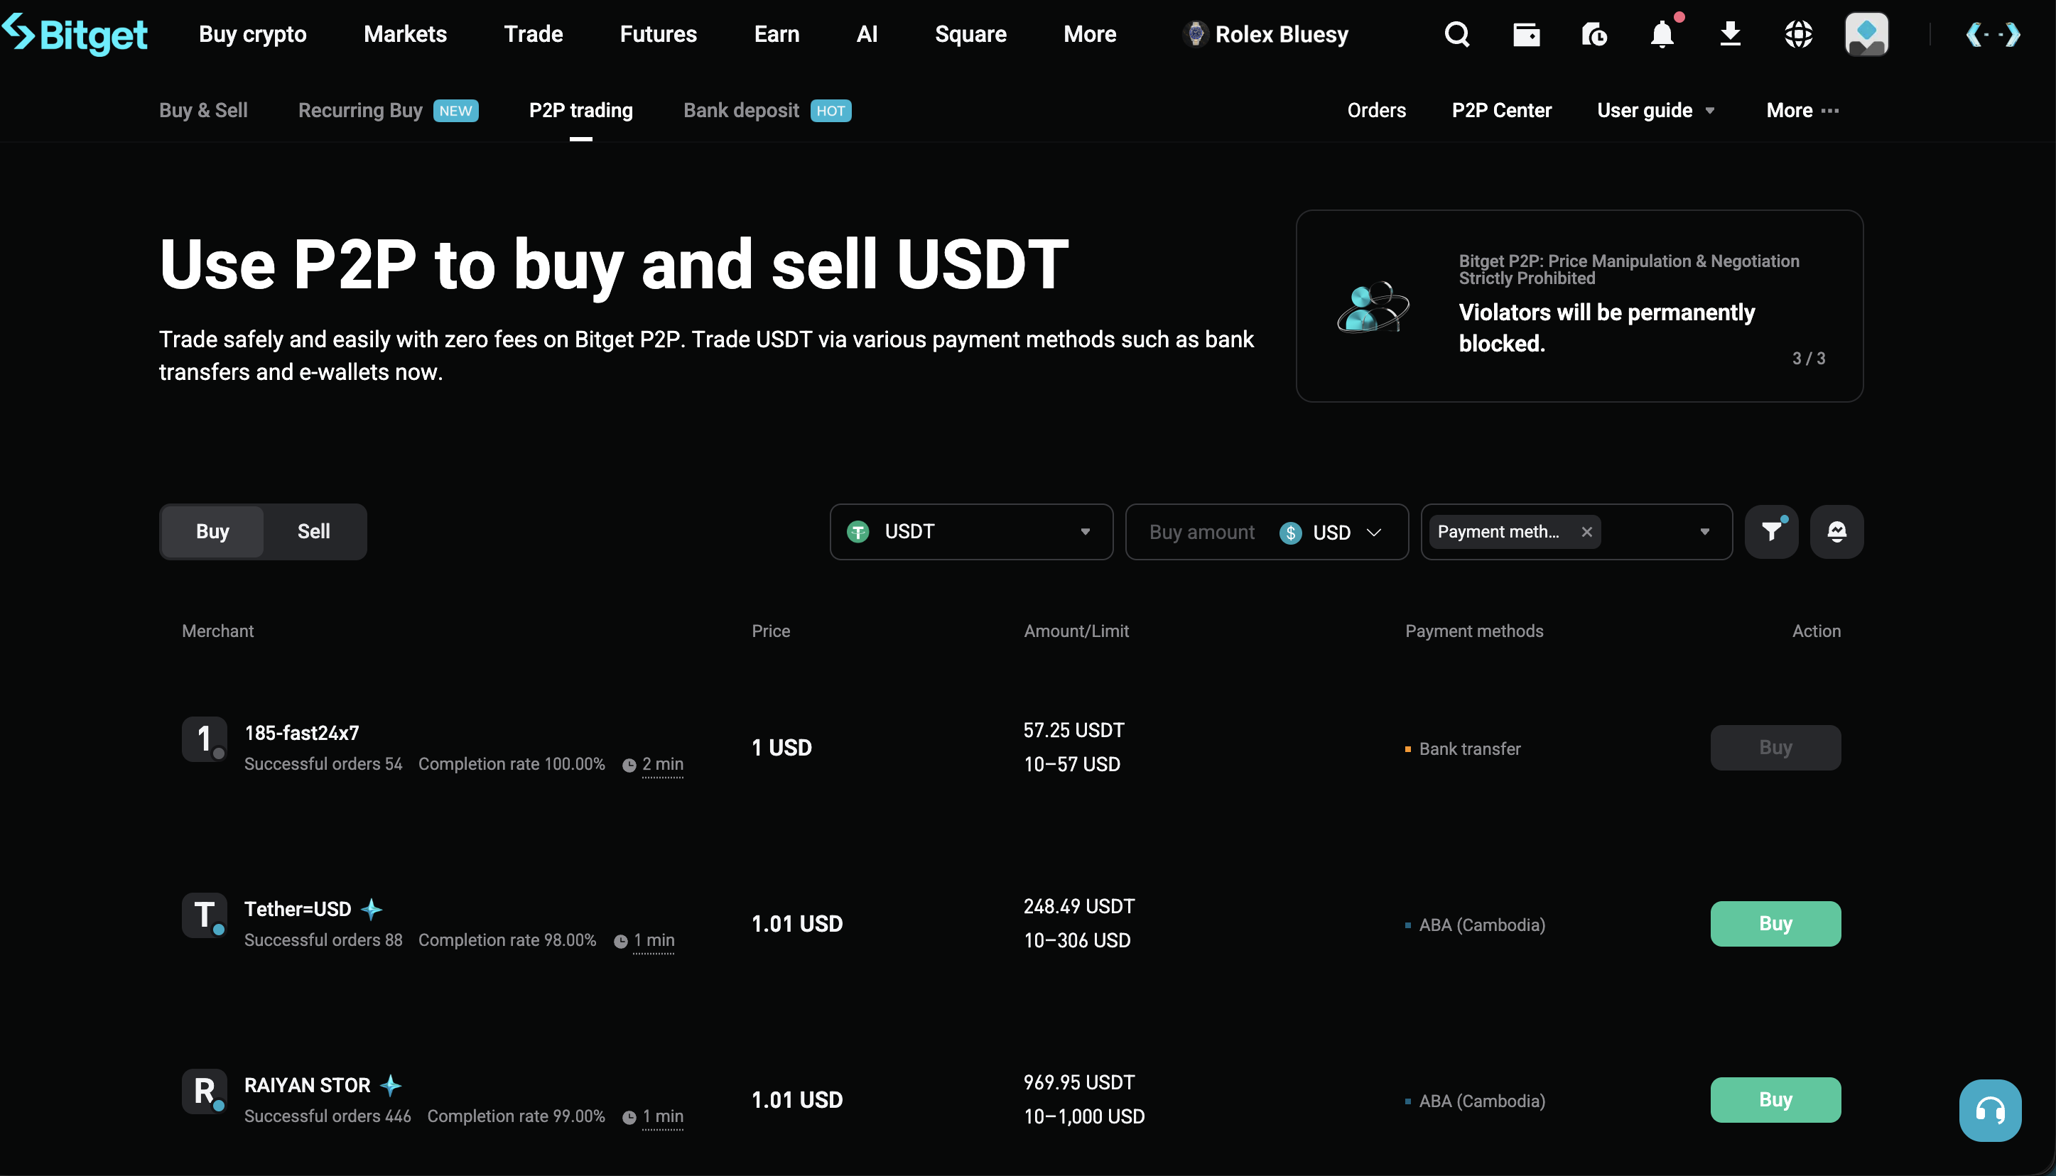Open the Earn menu
This screenshot has width=2056, height=1176.
777,34
